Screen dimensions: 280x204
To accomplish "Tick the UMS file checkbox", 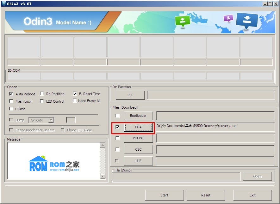I will 117,161.
